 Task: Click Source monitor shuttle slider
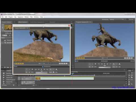pyautogui.click(x=41, y=71)
